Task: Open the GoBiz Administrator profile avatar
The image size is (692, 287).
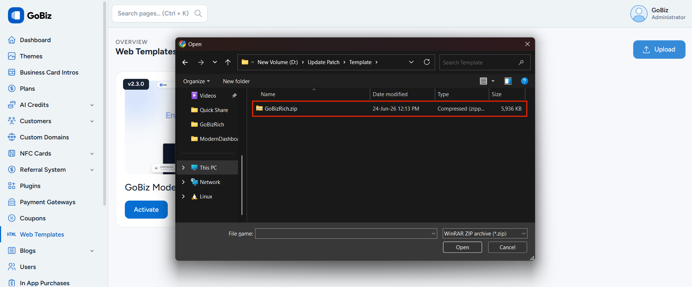Action: point(639,14)
